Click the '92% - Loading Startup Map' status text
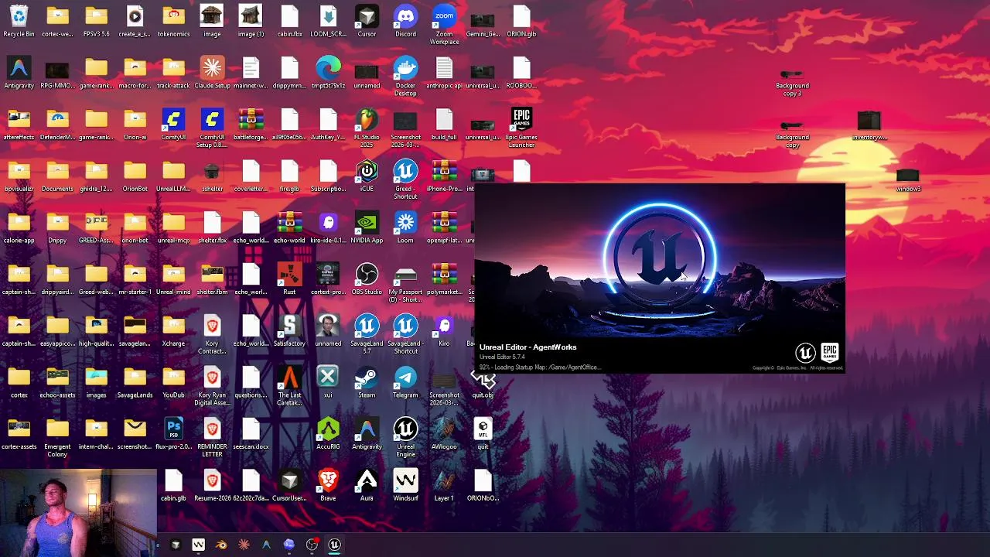The image size is (990, 557). [x=540, y=367]
